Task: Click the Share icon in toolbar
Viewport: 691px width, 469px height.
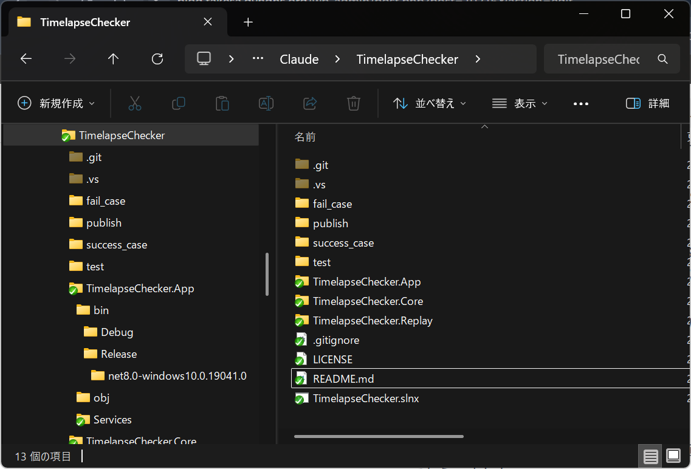Action: pos(310,103)
